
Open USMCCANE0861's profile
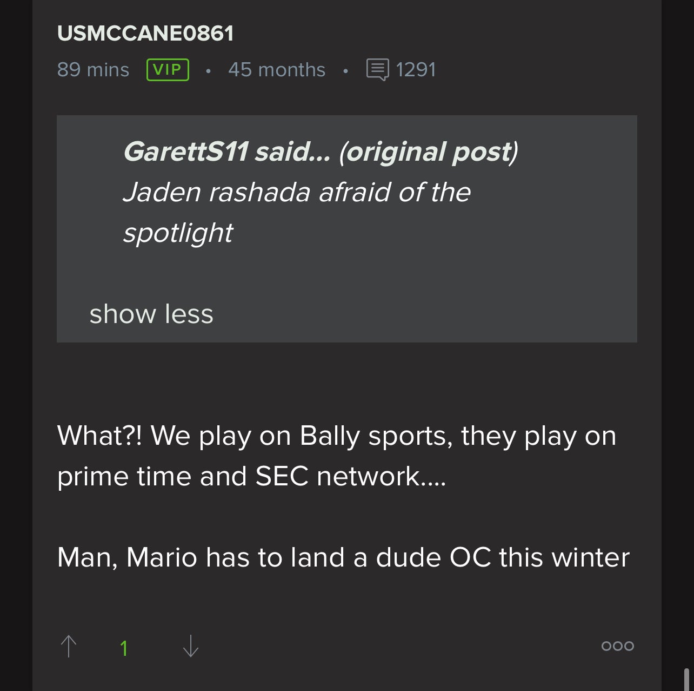[145, 34]
